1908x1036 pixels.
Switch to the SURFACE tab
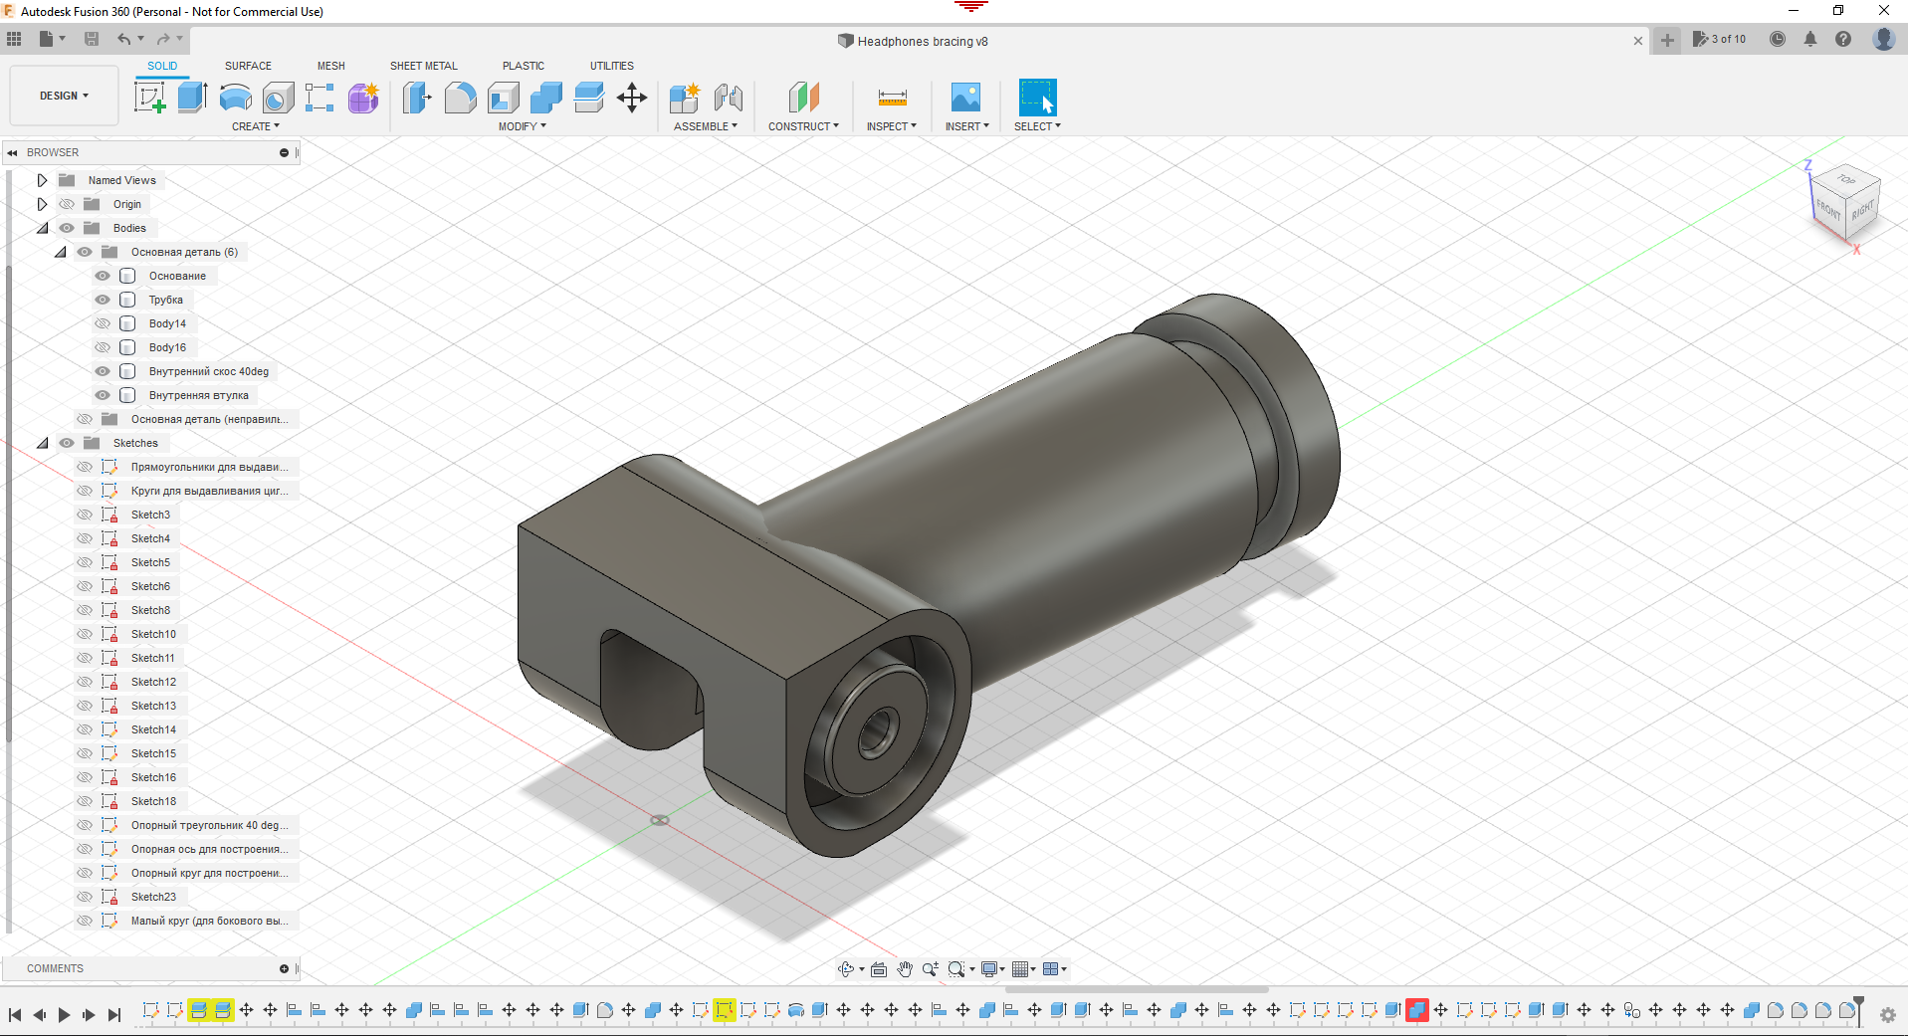click(248, 66)
